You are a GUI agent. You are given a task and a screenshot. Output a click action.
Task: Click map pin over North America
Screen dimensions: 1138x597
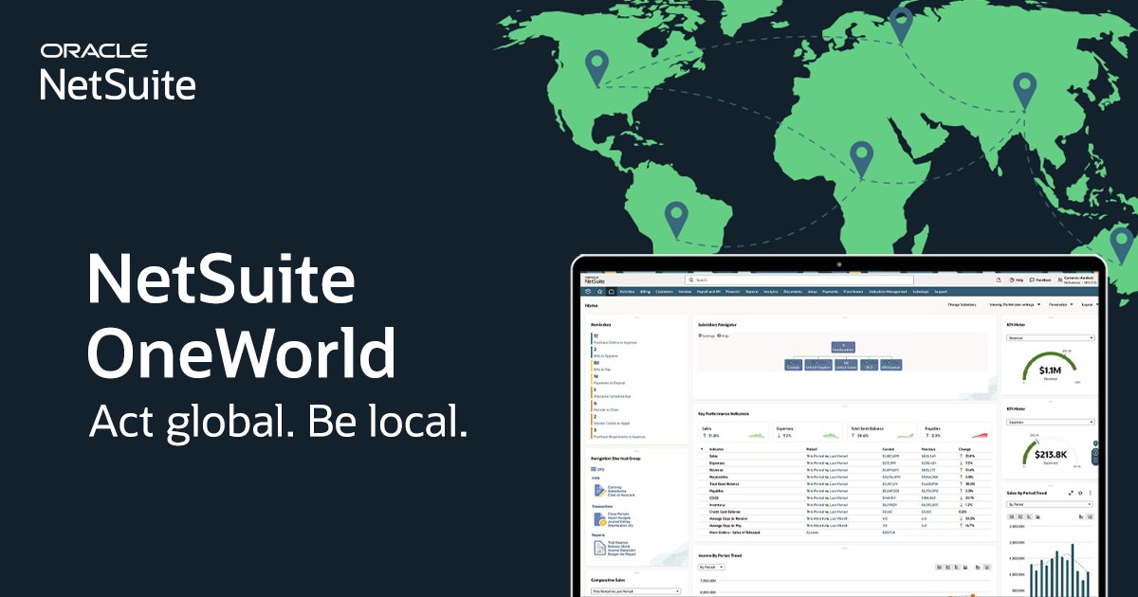tap(596, 69)
